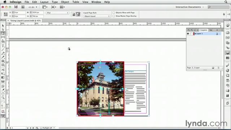Click the Previous Page arrow in status bar
The width and height of the screenshot is (231, 130).
tap(10, 128)
